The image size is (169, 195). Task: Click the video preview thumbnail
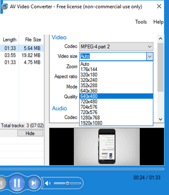[x=107, y=146]
